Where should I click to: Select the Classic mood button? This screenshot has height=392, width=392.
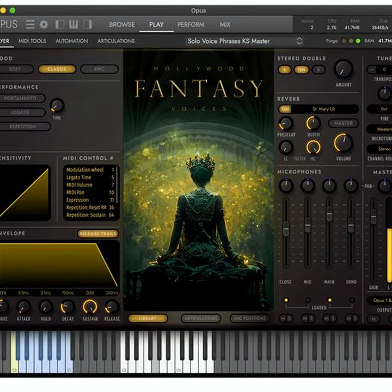pyautogui.click(x=57, y=69)
